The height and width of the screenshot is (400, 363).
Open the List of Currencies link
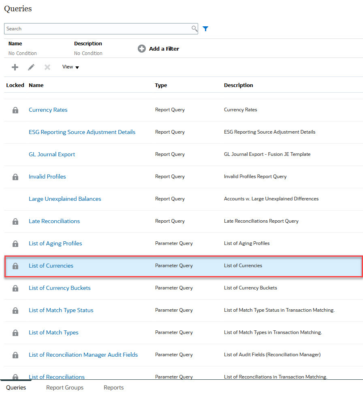click(51, 266)
